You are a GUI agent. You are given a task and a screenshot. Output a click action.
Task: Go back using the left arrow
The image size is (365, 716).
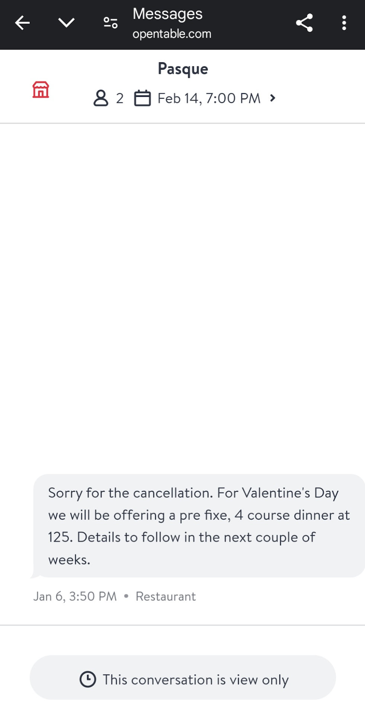(x=22, y=23)
